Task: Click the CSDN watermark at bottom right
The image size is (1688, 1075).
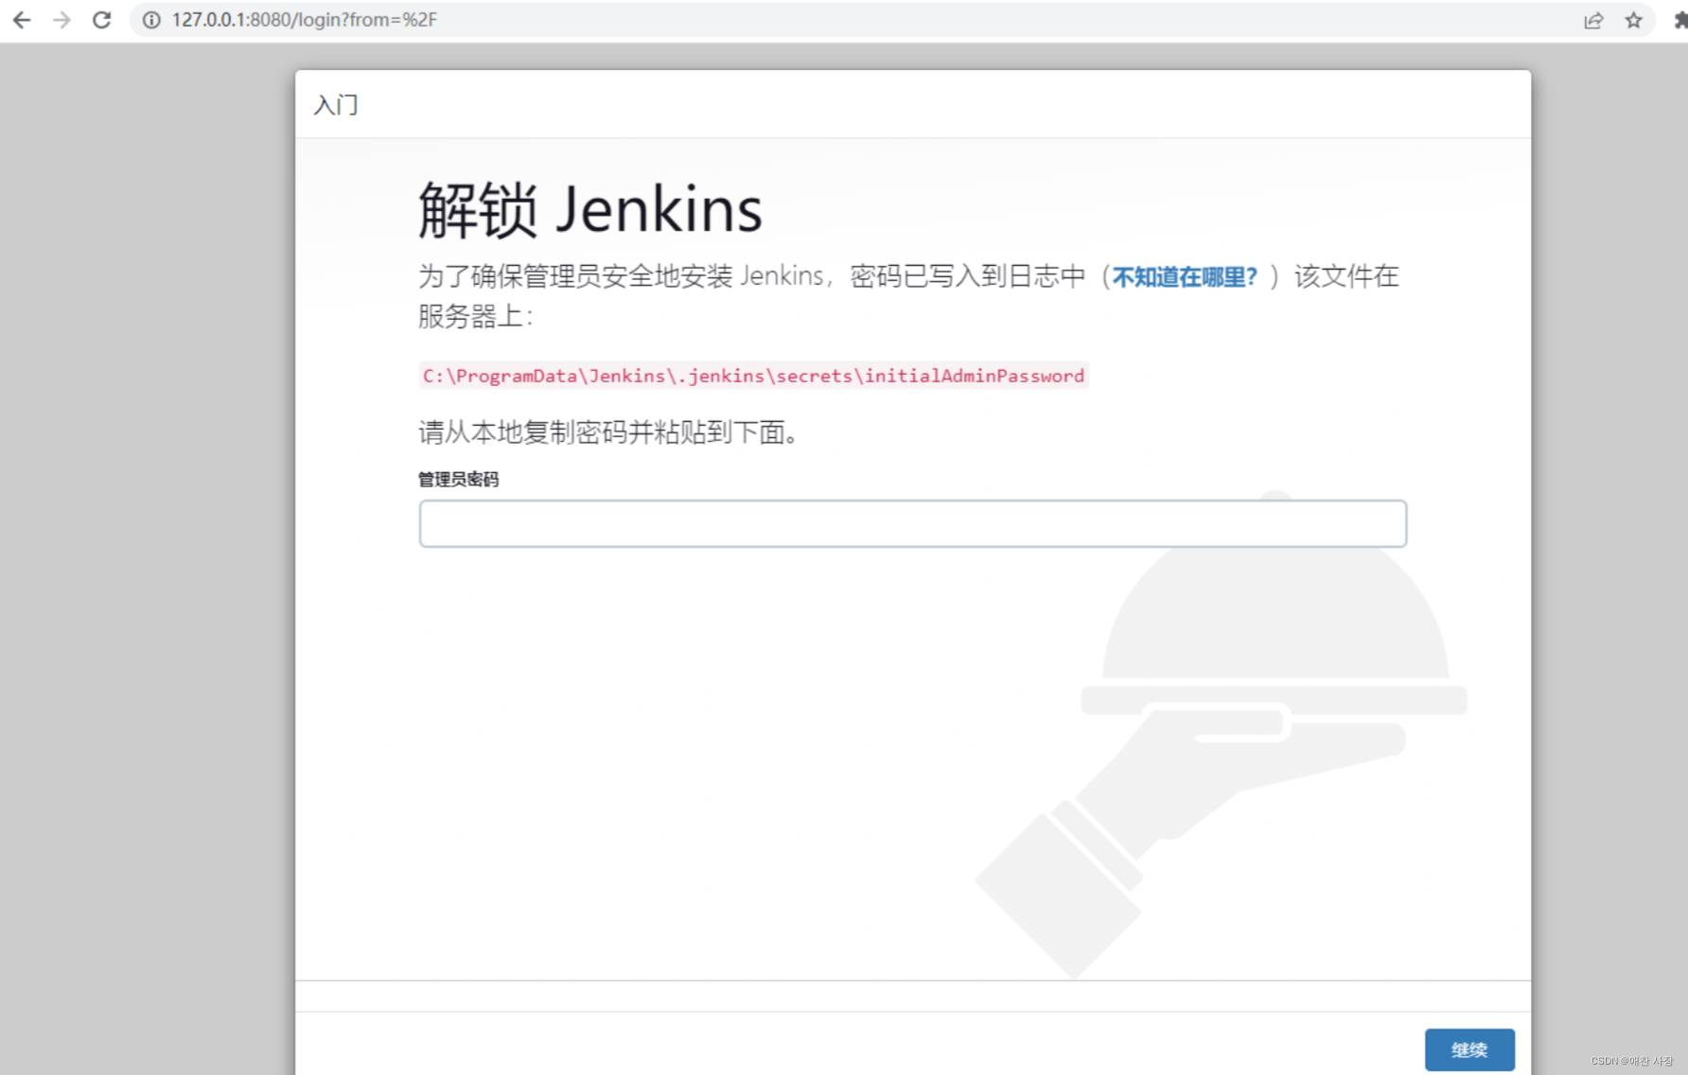Action: click(x=1633, y=1062)
